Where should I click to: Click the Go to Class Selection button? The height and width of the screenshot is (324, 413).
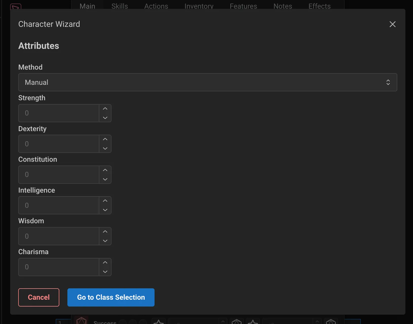coord(111,297)
